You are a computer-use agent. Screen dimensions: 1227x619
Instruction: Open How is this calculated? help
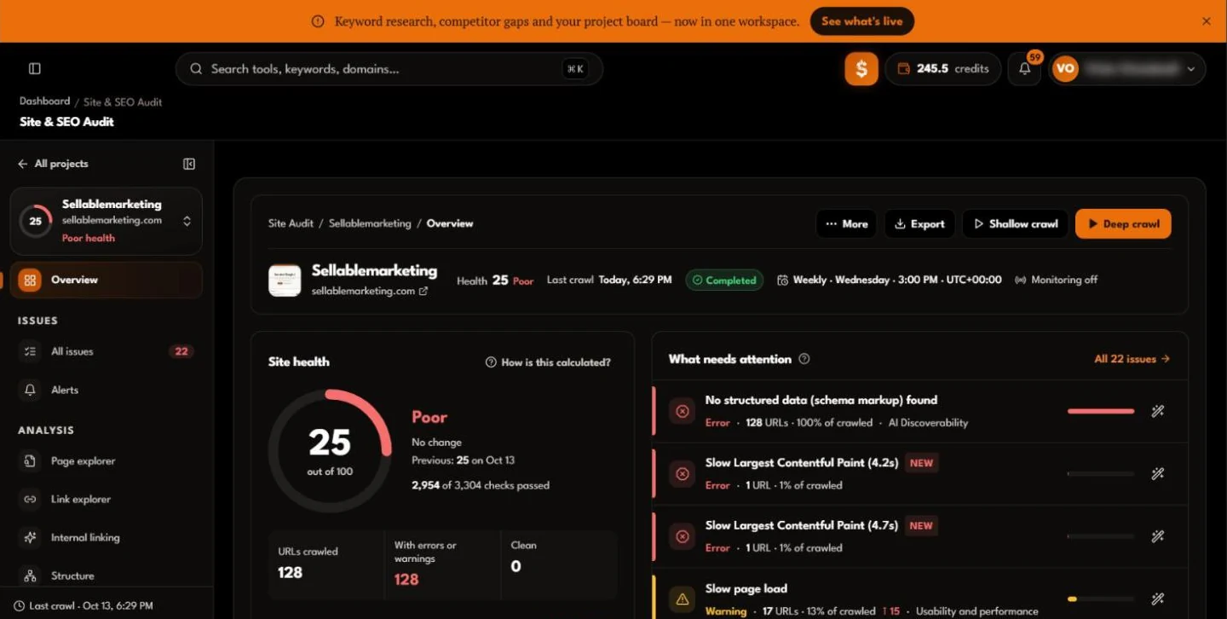548,362
